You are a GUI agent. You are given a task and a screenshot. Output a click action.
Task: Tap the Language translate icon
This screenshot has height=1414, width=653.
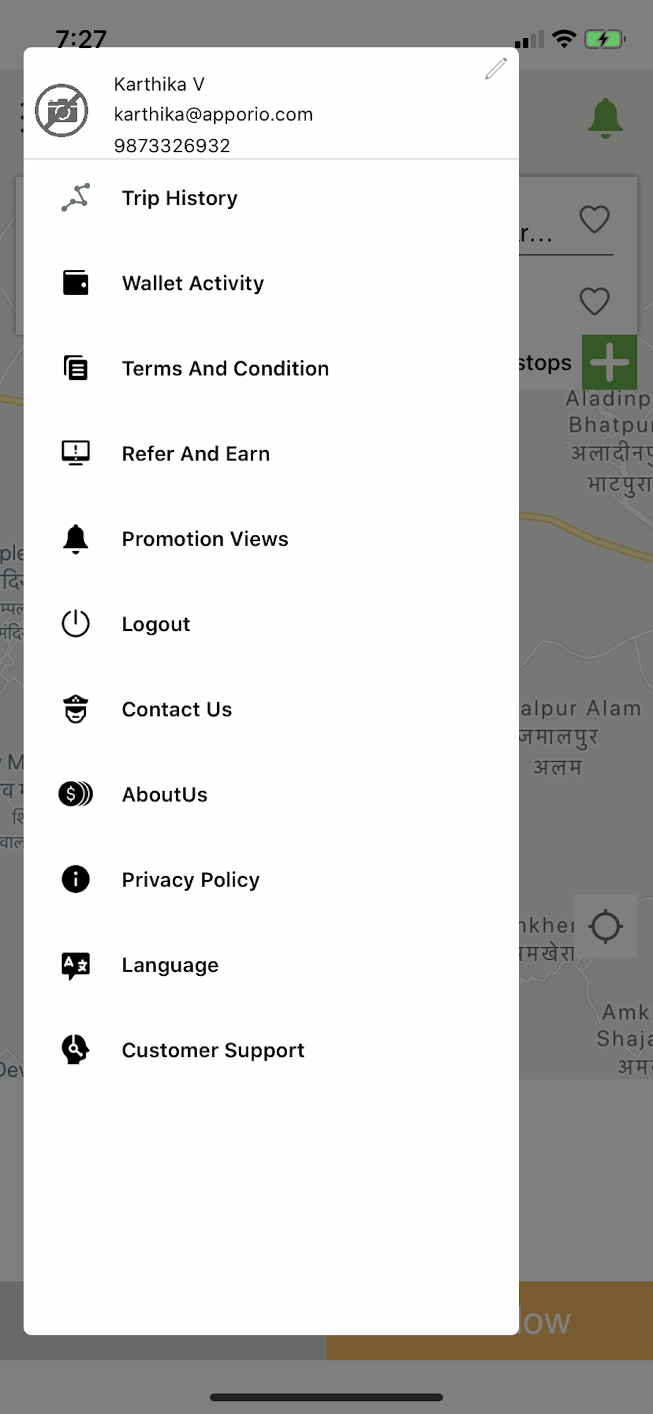[x=76, y=965]
